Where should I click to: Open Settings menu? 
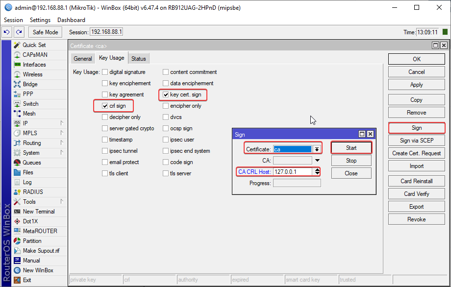(x=40, y=20)
